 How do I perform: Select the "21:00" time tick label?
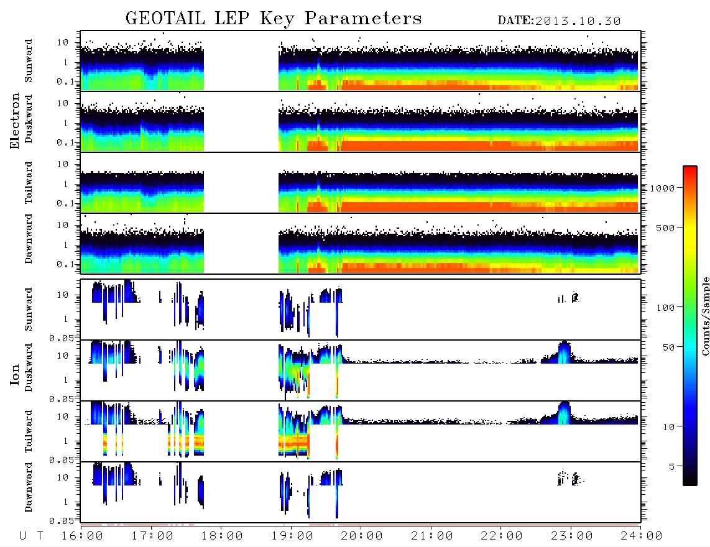click(433, 536)
